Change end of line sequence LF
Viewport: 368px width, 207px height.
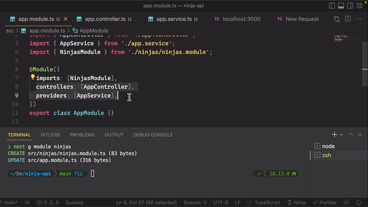(x=237, y=202)
